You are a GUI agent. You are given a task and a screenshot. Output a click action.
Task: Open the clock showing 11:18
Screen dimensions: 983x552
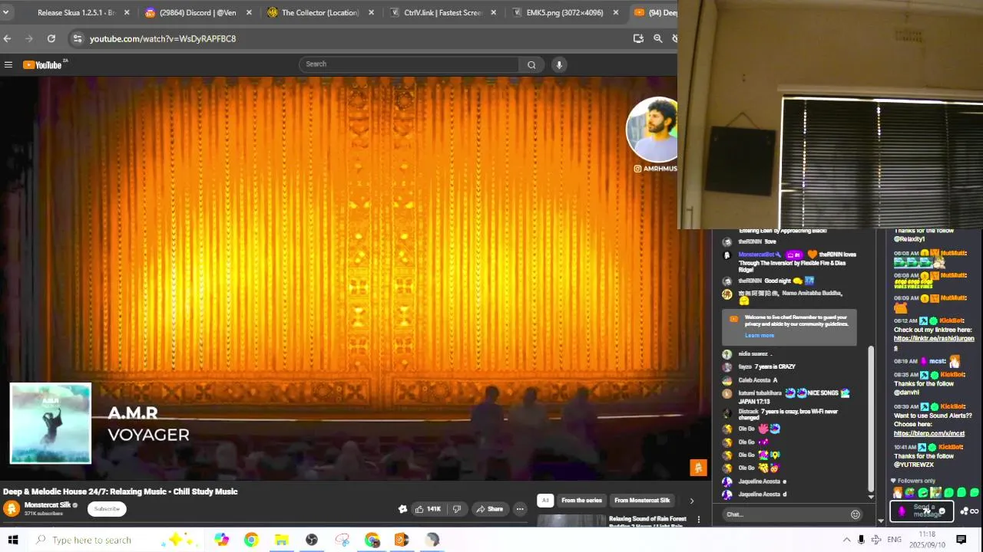point(927,540)
